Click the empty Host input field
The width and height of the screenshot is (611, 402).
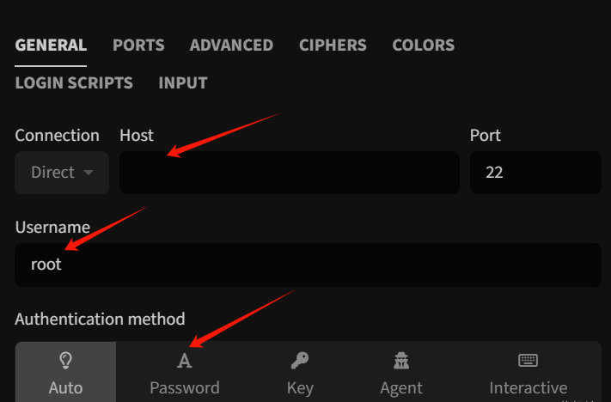click(x=290, y=173)
